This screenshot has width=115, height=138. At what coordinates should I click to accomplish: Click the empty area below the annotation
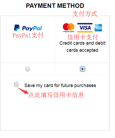pos(55,114)
